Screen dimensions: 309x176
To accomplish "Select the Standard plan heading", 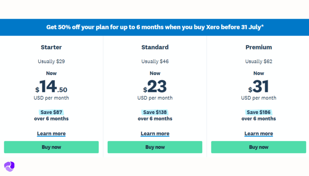I will coord(155,47).
